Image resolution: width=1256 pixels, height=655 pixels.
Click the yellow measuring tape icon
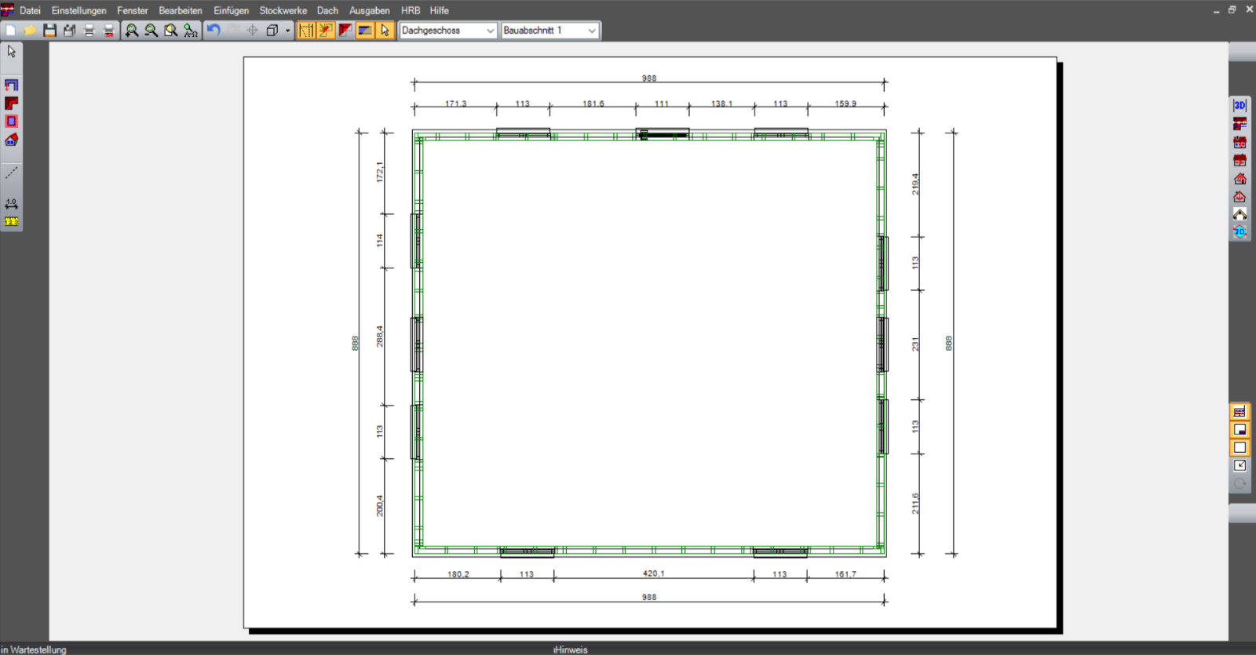pos(11,222)
